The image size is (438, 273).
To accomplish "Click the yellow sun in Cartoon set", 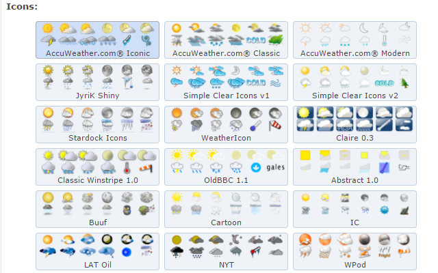I will pos(177,197).
